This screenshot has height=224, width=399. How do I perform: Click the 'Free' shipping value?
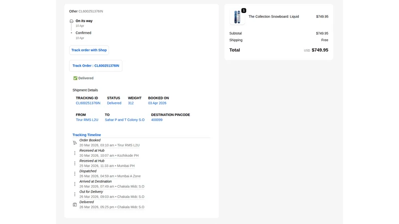pos(325,40)
